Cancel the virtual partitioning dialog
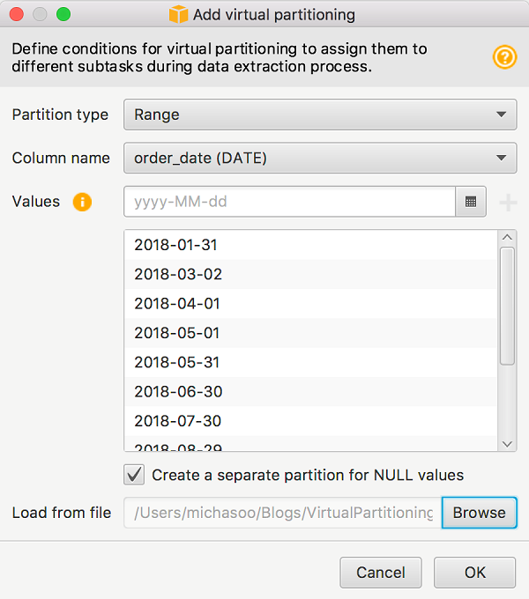Viewport: 529px width, 599px height. [x=380, y=573]
